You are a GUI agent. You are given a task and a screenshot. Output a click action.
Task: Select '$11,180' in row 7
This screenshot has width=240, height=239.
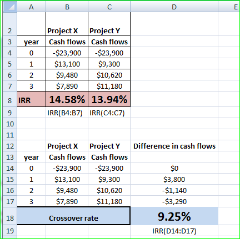(x=109, y=86)
